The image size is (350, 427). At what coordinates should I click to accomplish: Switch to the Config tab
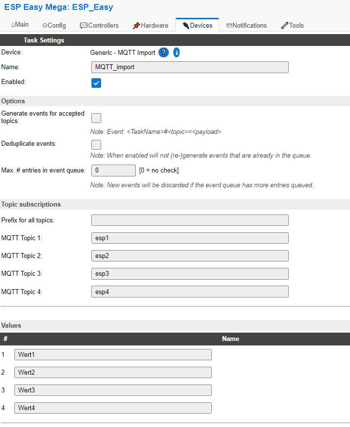click(54, 25)
